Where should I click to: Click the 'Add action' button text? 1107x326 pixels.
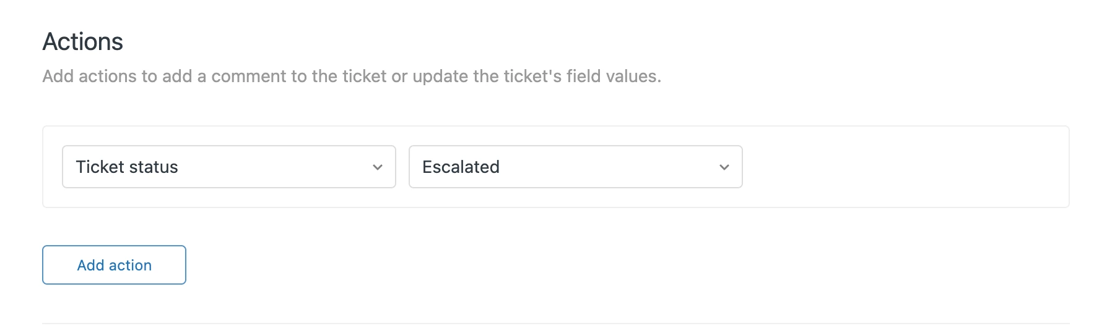[x=114, y=265]
